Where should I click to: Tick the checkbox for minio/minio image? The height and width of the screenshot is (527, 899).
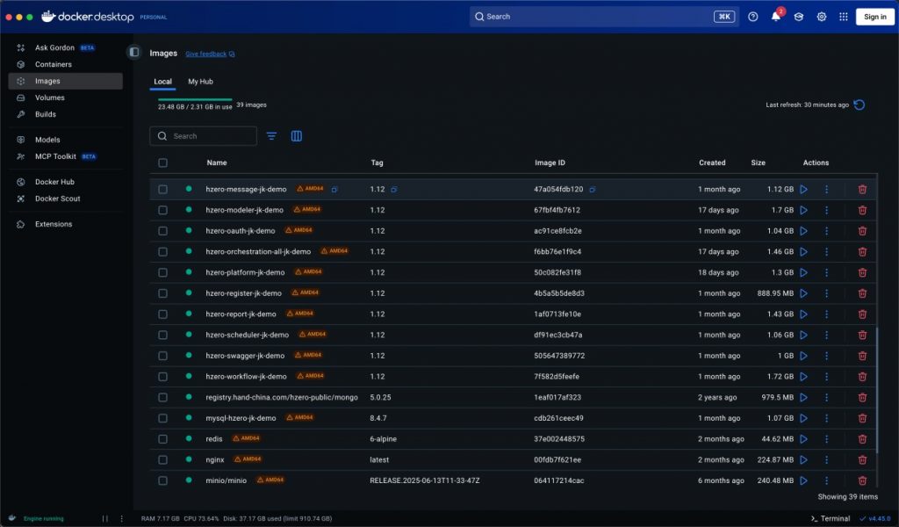pos(162,480)
